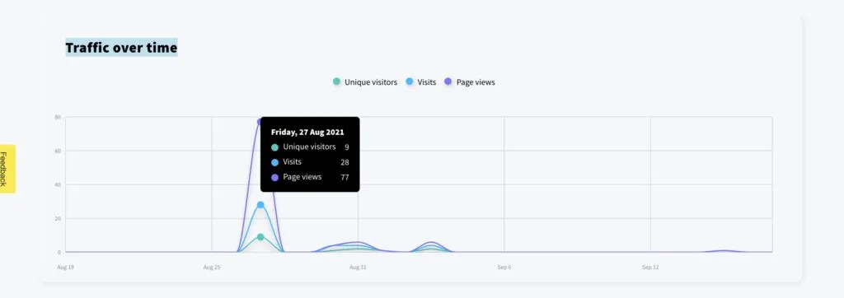The height and width of the screenshot is (298, 844).
Task: Click the Page views row in tooltip
Action: click(x=310, y=177)
